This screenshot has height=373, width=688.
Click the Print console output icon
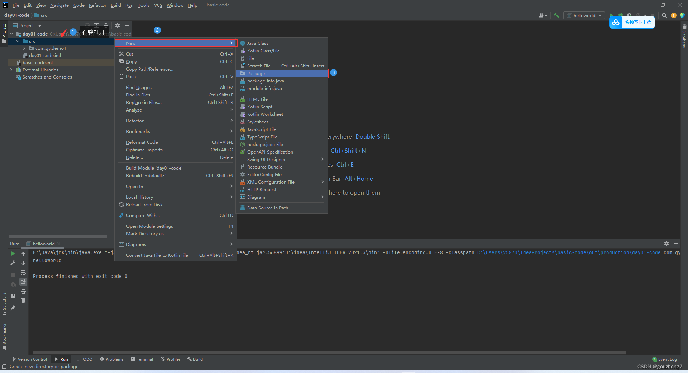tap(23, 291)
